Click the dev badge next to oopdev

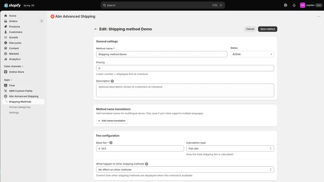[x=319, y=5]
